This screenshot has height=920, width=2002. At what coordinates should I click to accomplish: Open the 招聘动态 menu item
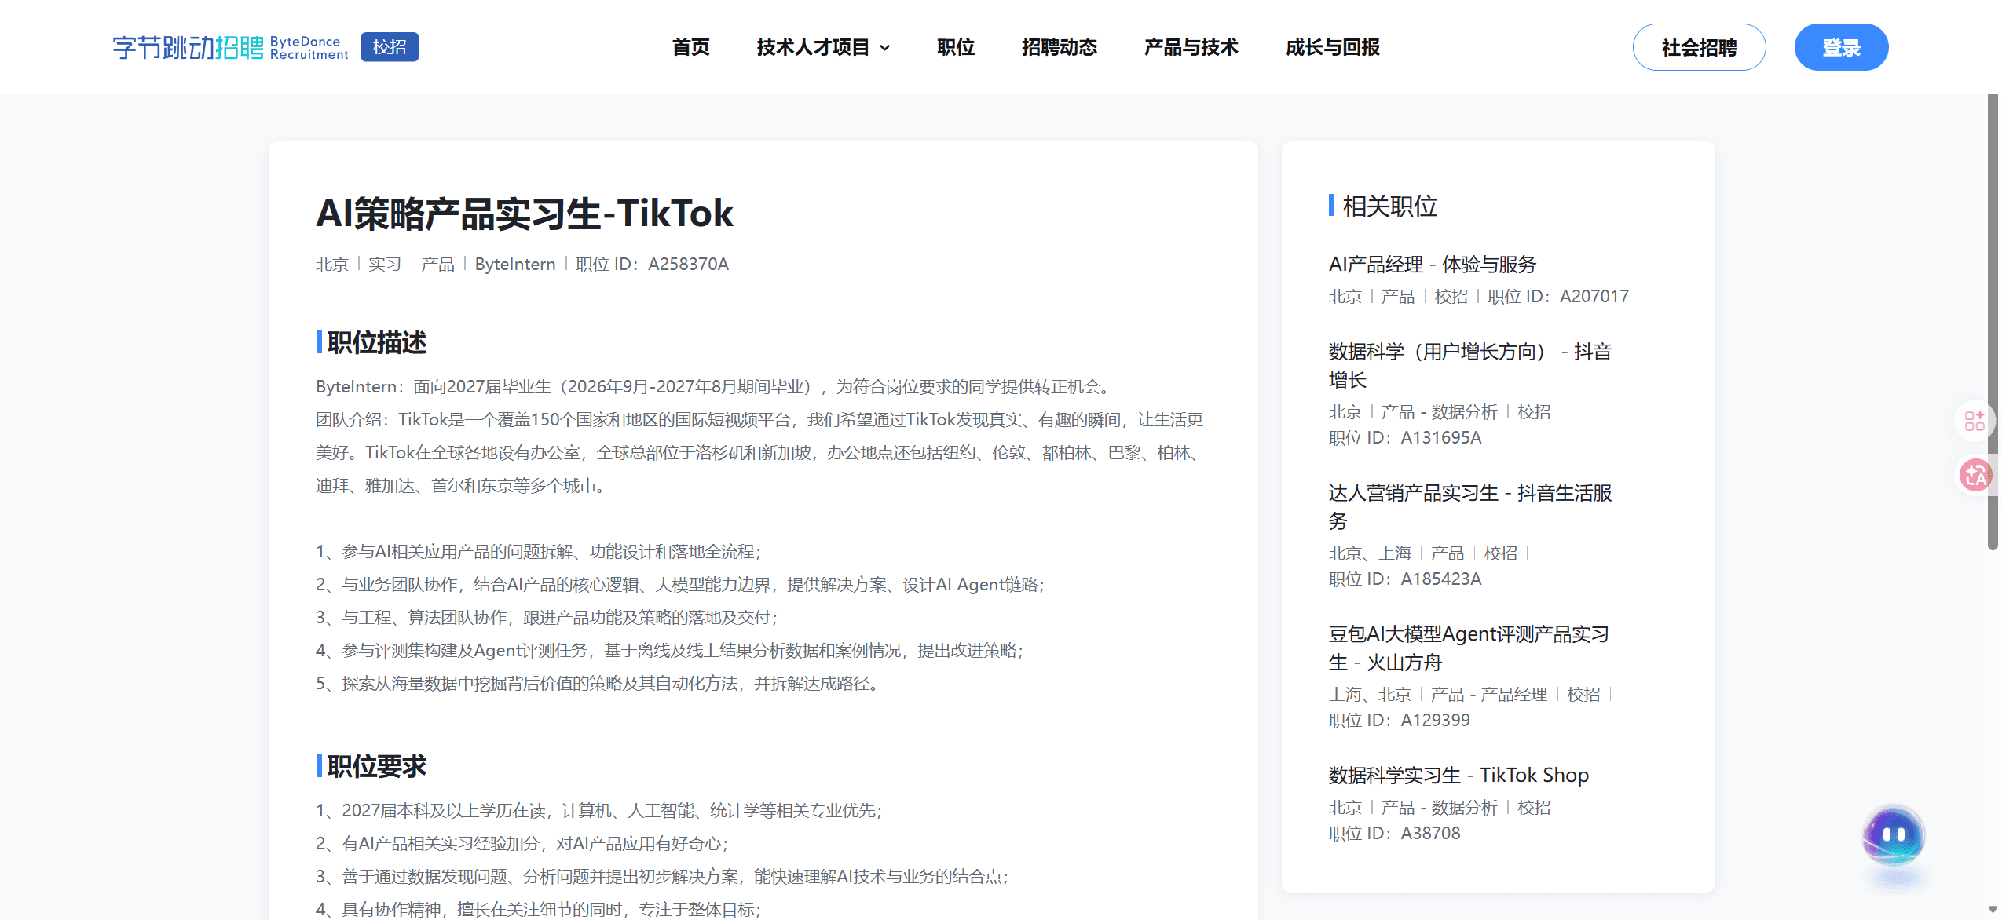[1060, 47]
